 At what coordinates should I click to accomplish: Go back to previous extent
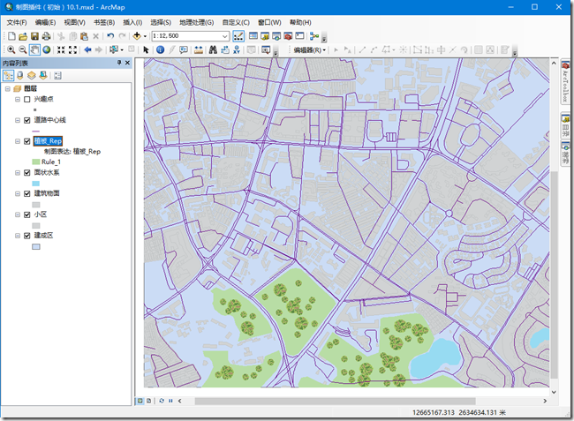point(87,49)
